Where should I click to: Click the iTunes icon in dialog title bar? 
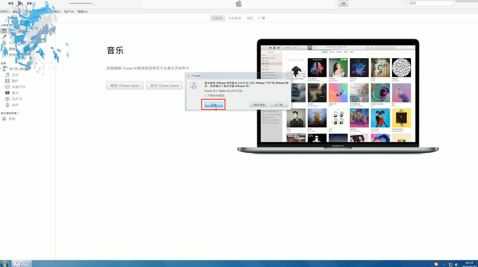[x=189, y=76]
